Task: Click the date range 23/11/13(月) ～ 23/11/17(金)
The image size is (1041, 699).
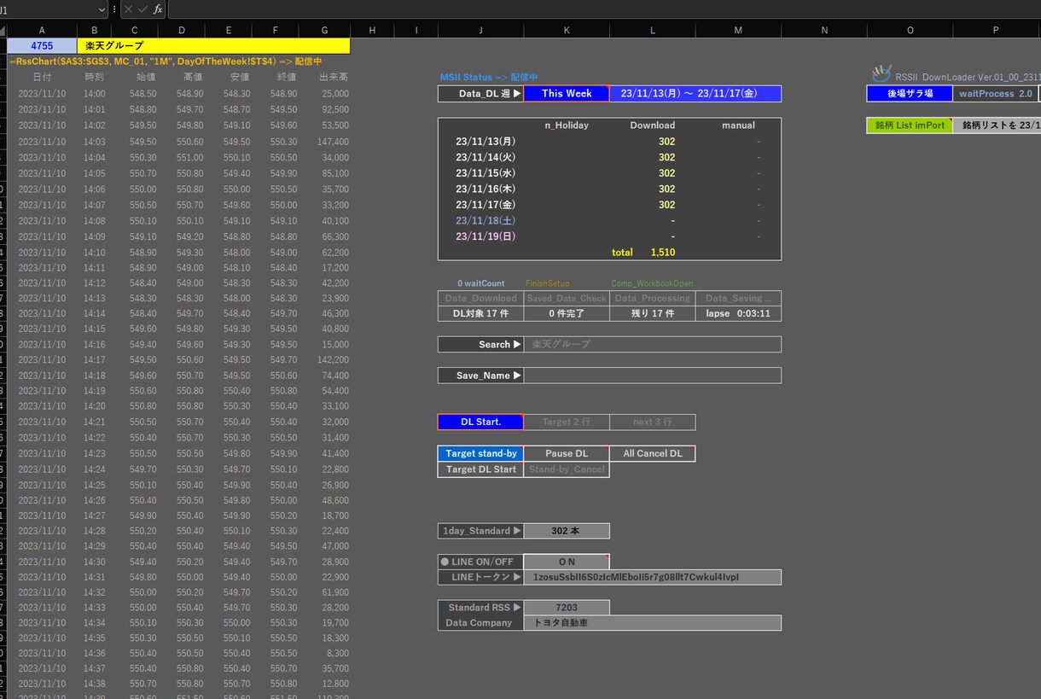Action: tap(695, 94)
